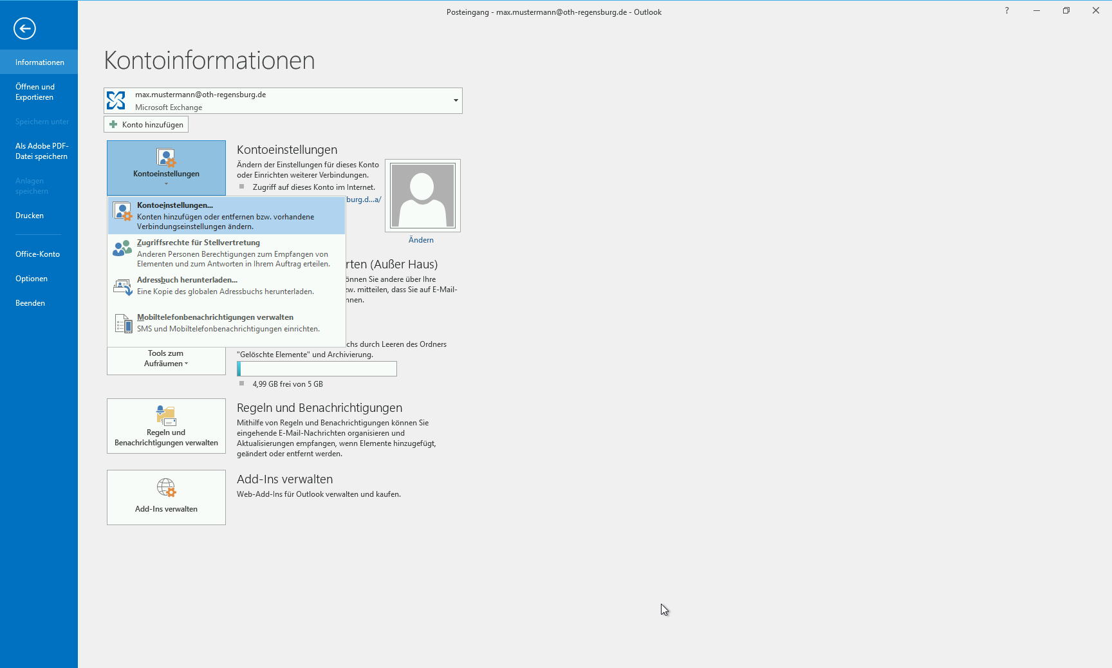1112x668 pixels.
Task: Select Öffnen und Exportieren in sidebar
Action: tap(35, 92)
